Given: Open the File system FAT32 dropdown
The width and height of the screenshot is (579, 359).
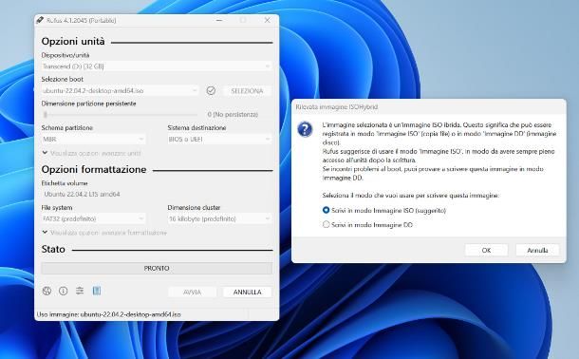Looking at the screenshot, I should pos(93,219).
